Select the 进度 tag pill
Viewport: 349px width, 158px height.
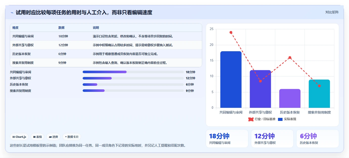[x=53, y=137]
